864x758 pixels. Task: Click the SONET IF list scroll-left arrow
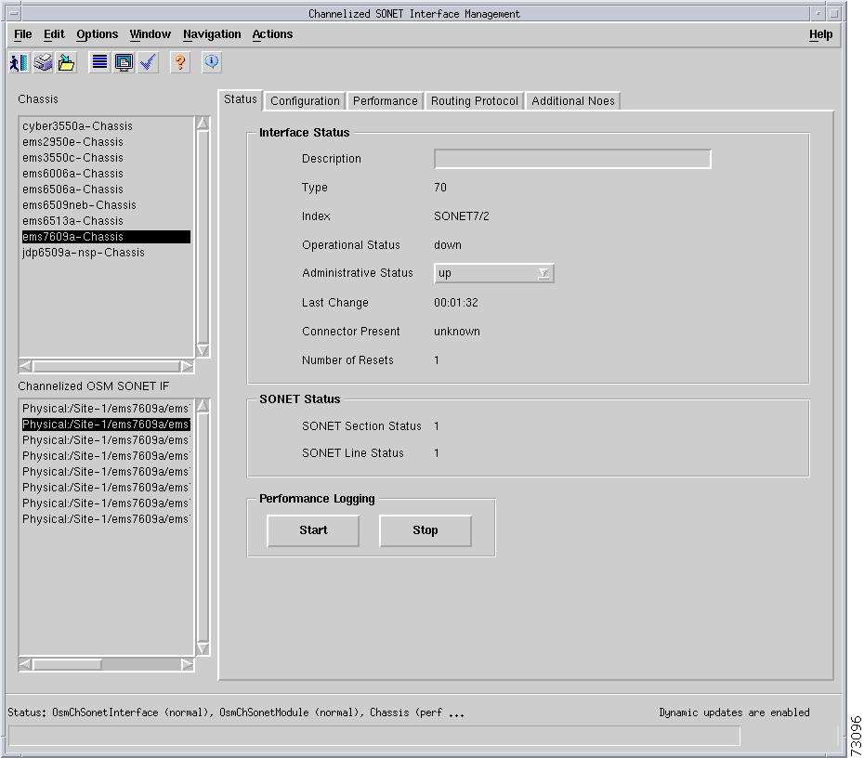pyautogui.click(x=25, y=665)
